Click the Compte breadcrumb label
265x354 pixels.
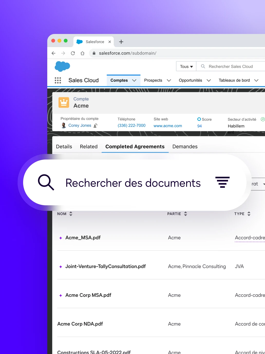pyautogui.click(x=81, y=99)
